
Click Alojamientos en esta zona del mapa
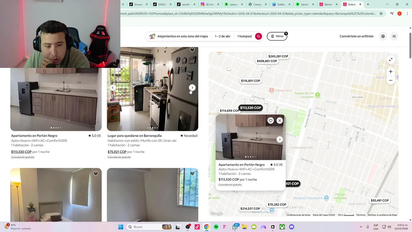click(x=183, y=36)
